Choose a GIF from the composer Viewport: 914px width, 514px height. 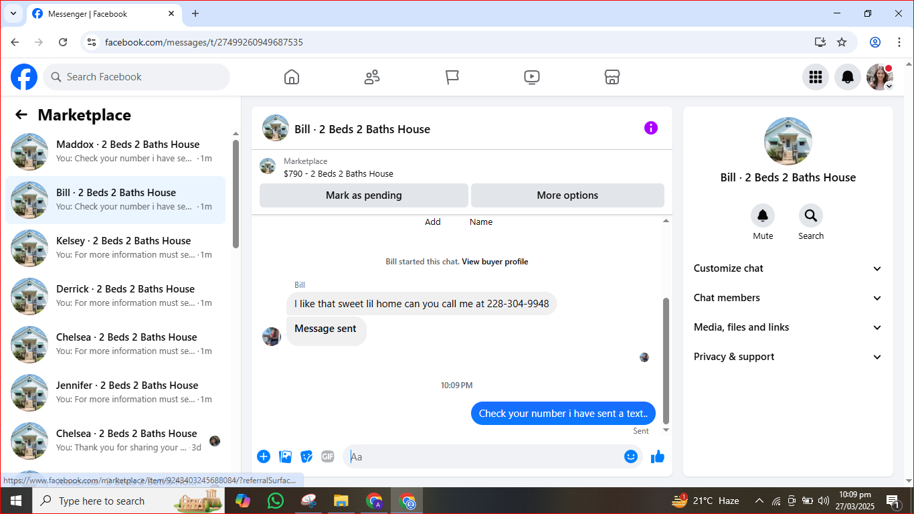(327, 456)
